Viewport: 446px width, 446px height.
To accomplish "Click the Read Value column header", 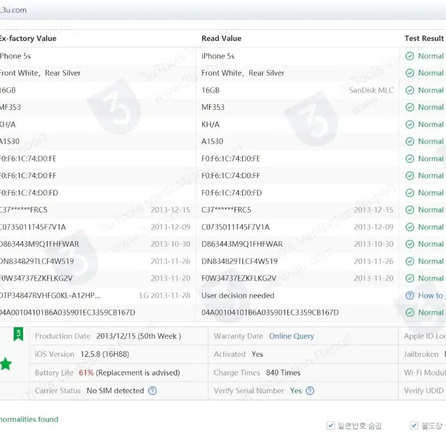I will [221, 38].
